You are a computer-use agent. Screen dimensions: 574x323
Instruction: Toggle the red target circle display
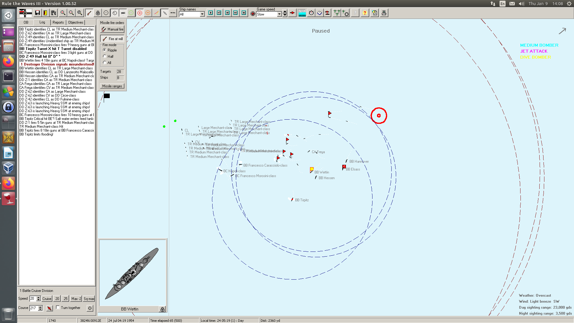click(x=140, y=13)
